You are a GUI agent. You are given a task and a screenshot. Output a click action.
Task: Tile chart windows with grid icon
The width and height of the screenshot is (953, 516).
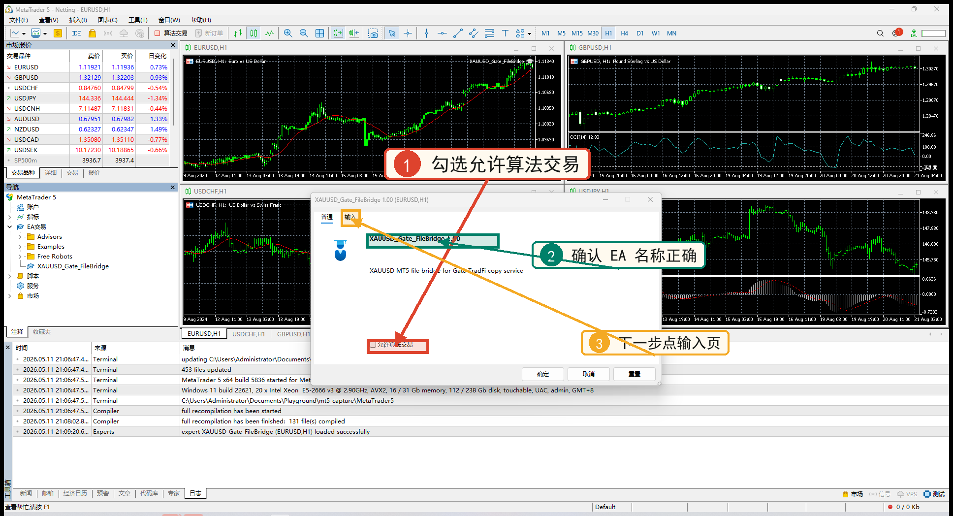[x=319, y=33]
